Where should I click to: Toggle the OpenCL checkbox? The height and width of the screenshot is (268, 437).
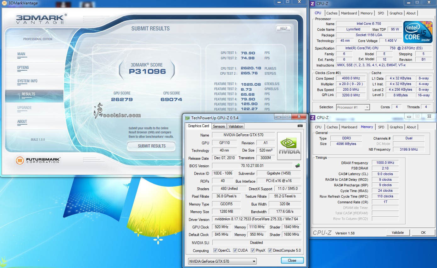[215, 250]
